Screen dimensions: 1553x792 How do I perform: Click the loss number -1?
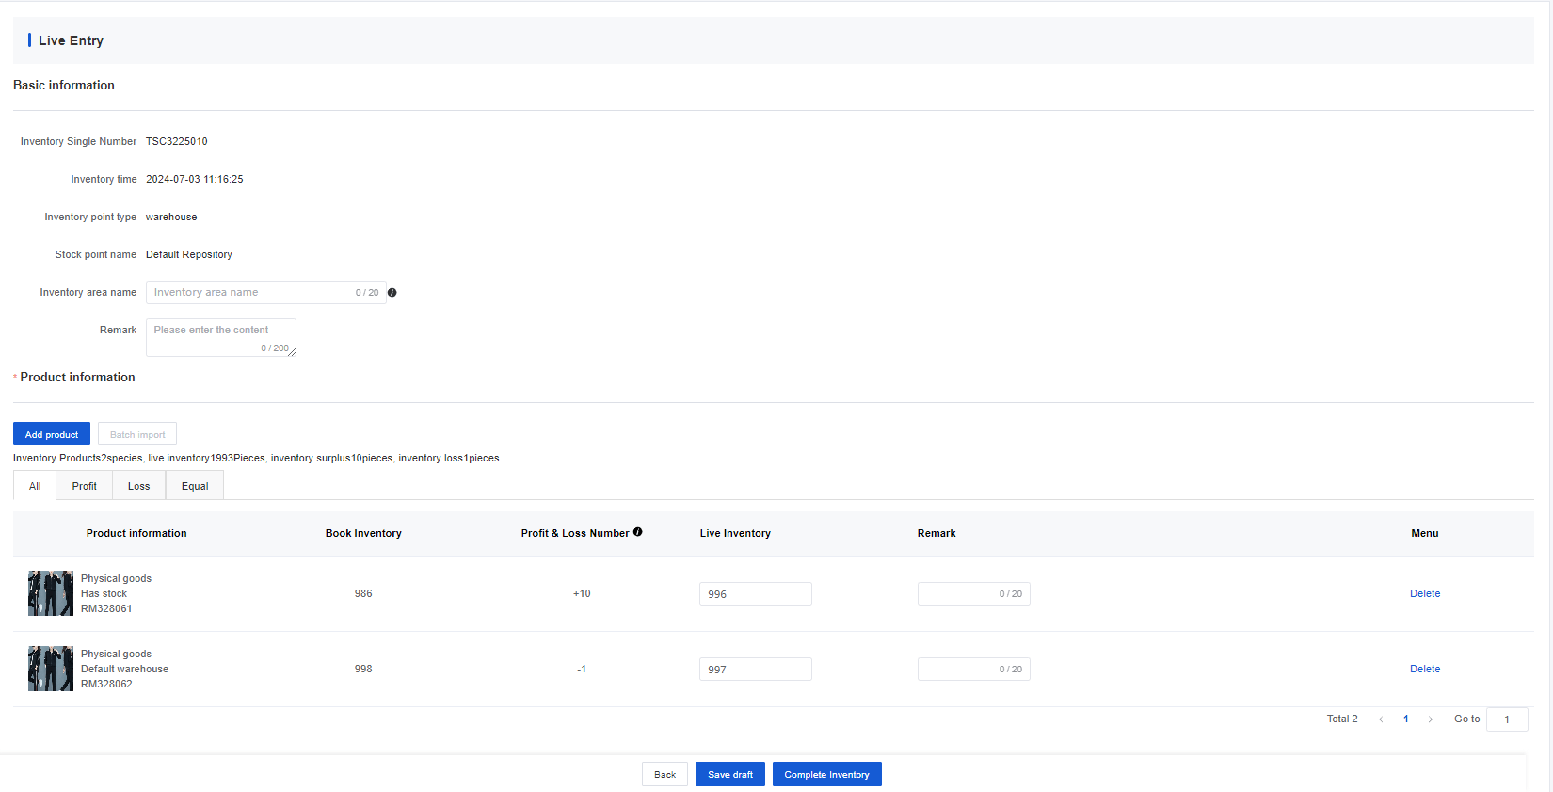click(x=582, y=669)
